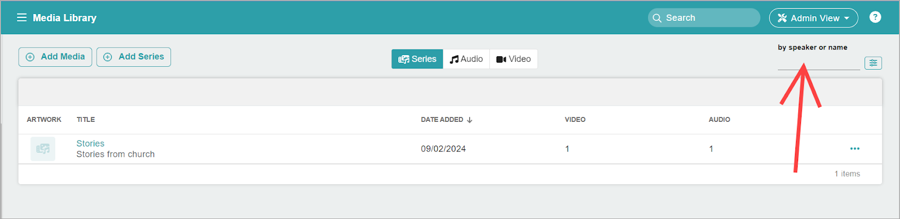
Task: Open the hamburger navigation menu
Action: [22, 17]
